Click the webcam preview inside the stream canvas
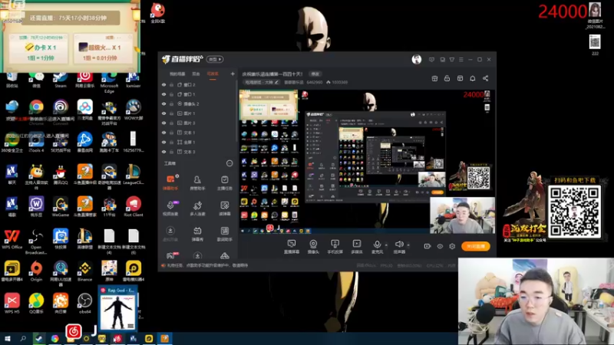Image resolution: width=614 pixels, height=345 pixels. pos(463,215)
